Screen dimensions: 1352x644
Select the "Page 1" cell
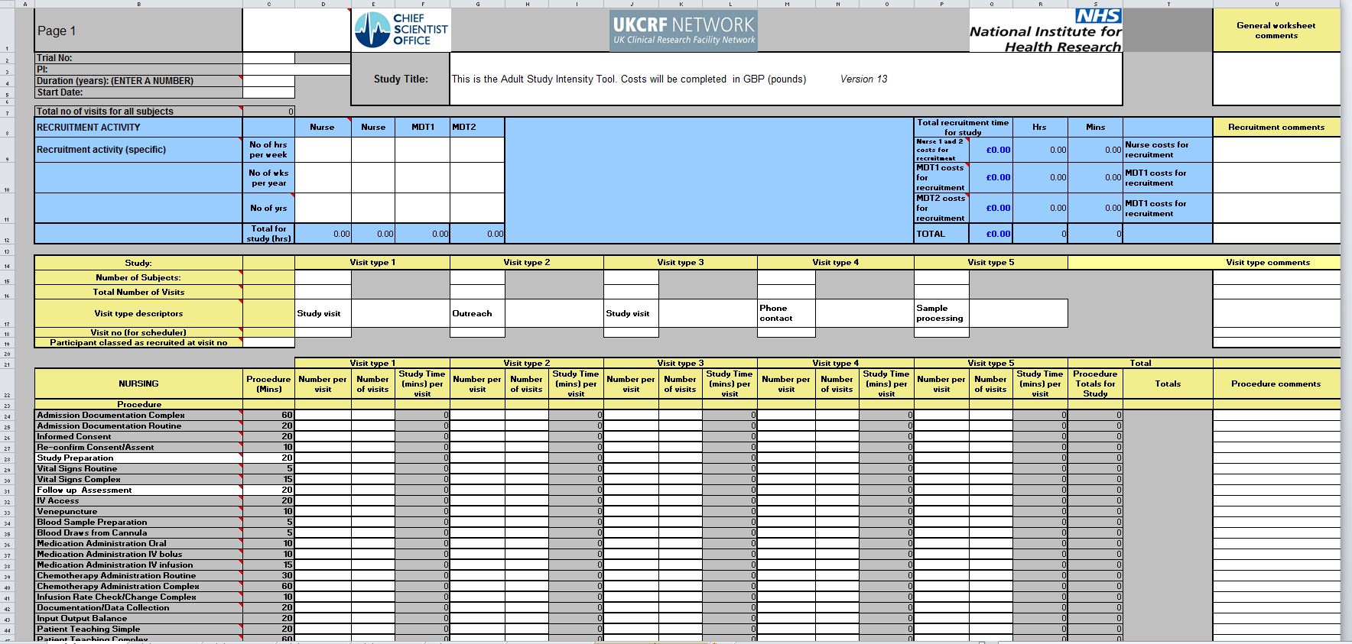coord(138,31)
